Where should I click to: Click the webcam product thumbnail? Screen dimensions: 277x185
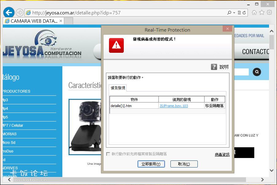(x=85, y=127)
